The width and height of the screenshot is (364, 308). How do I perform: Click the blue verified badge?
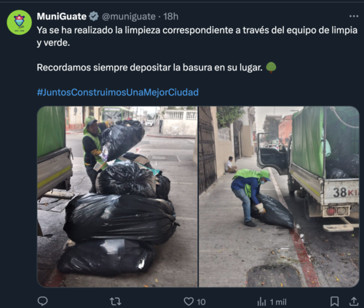(94, 17)
